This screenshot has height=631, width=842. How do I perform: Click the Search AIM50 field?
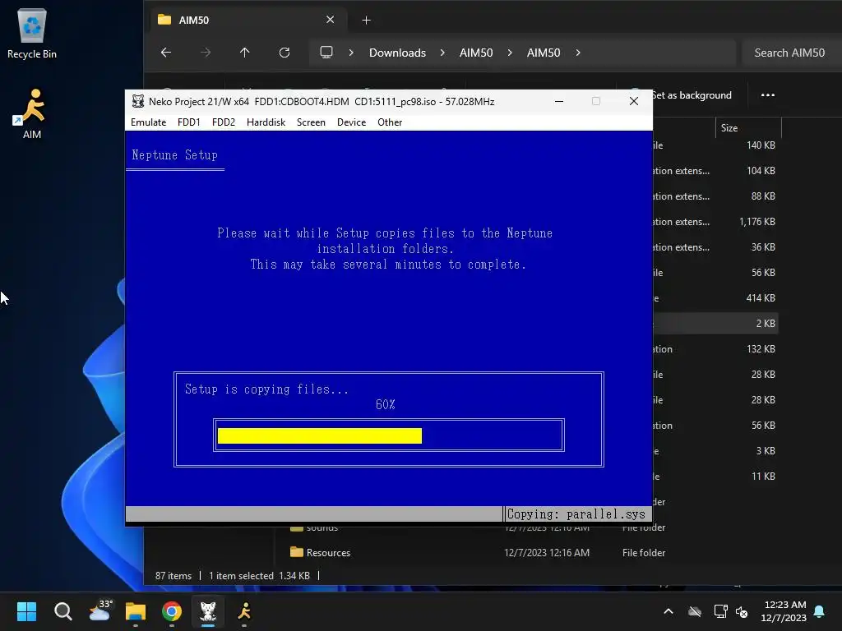pyautogui.click(x=792, y=53)
